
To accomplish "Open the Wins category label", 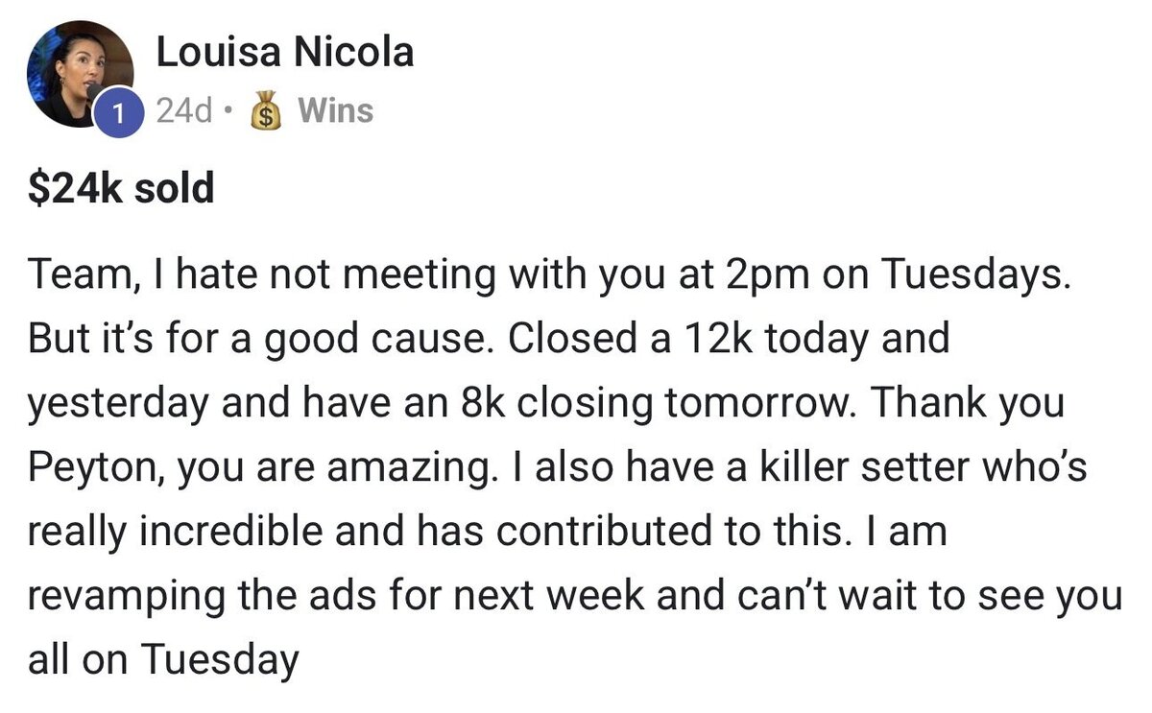I will point(335,111).
